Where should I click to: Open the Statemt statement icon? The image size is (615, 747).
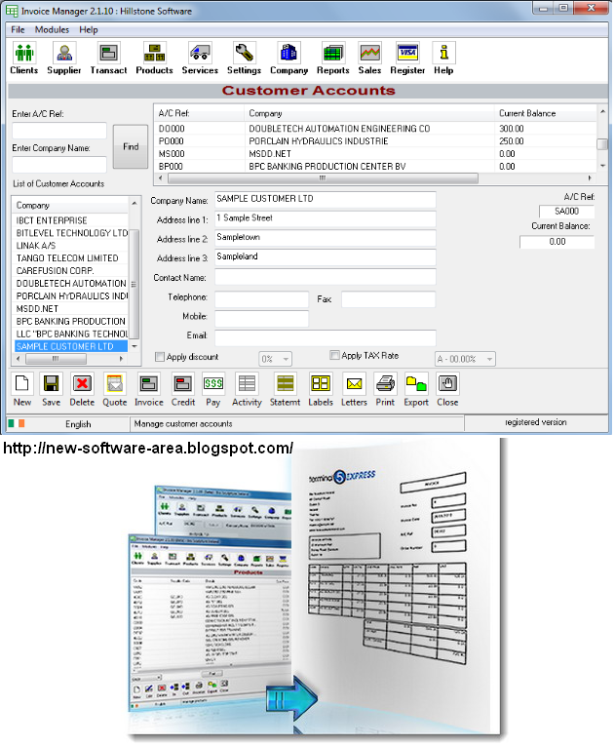pyautogui.click(x=286, y=383)
